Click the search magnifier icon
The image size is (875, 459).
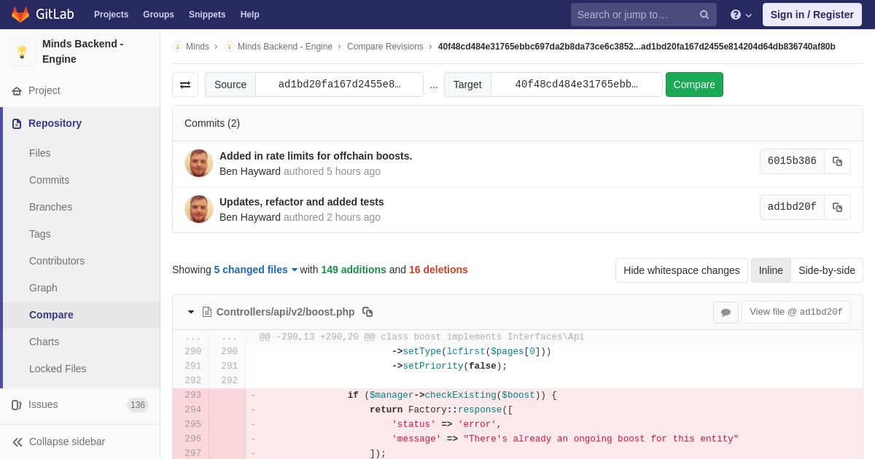click(704, 15)
